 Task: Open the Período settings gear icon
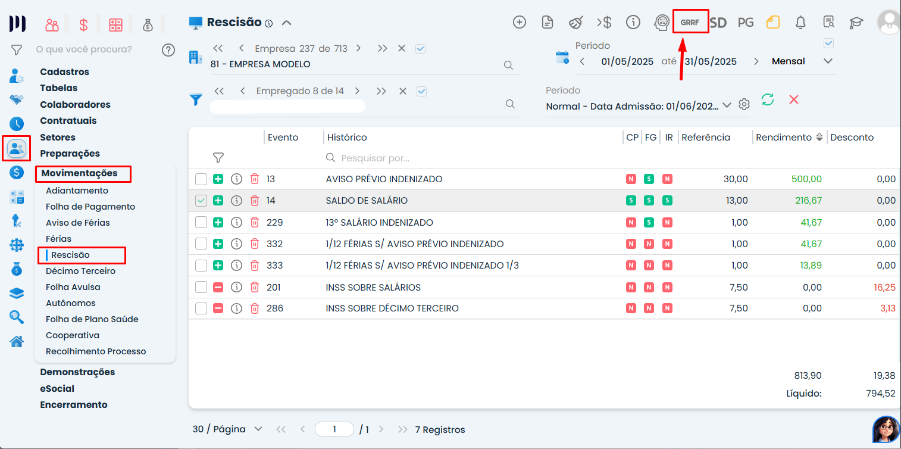tap(744, 105)
